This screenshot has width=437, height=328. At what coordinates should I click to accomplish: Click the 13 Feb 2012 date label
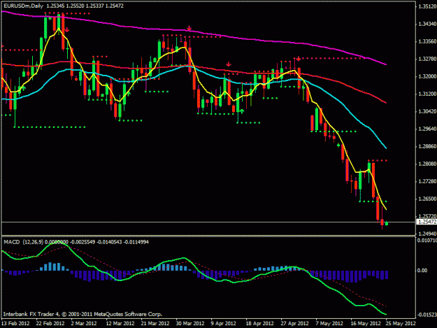coord(15,323)
